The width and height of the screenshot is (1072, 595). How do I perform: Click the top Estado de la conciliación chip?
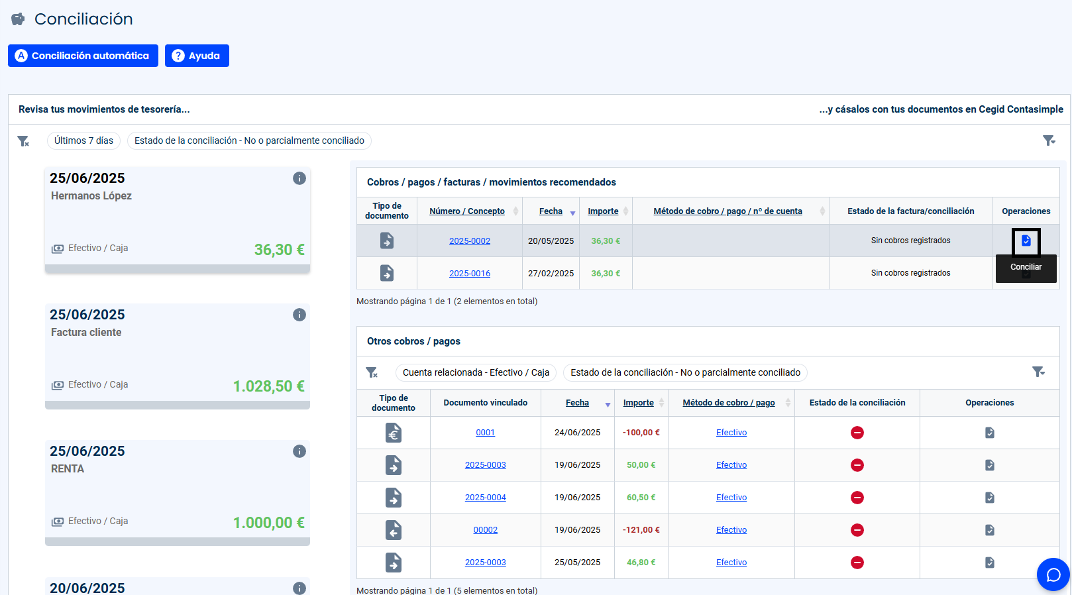pyautogui.click(x=249, y=140)
